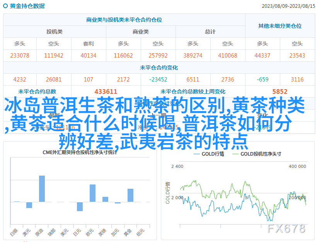
Task: Click the FX678 watermark logo
Action: pos(286,228)
